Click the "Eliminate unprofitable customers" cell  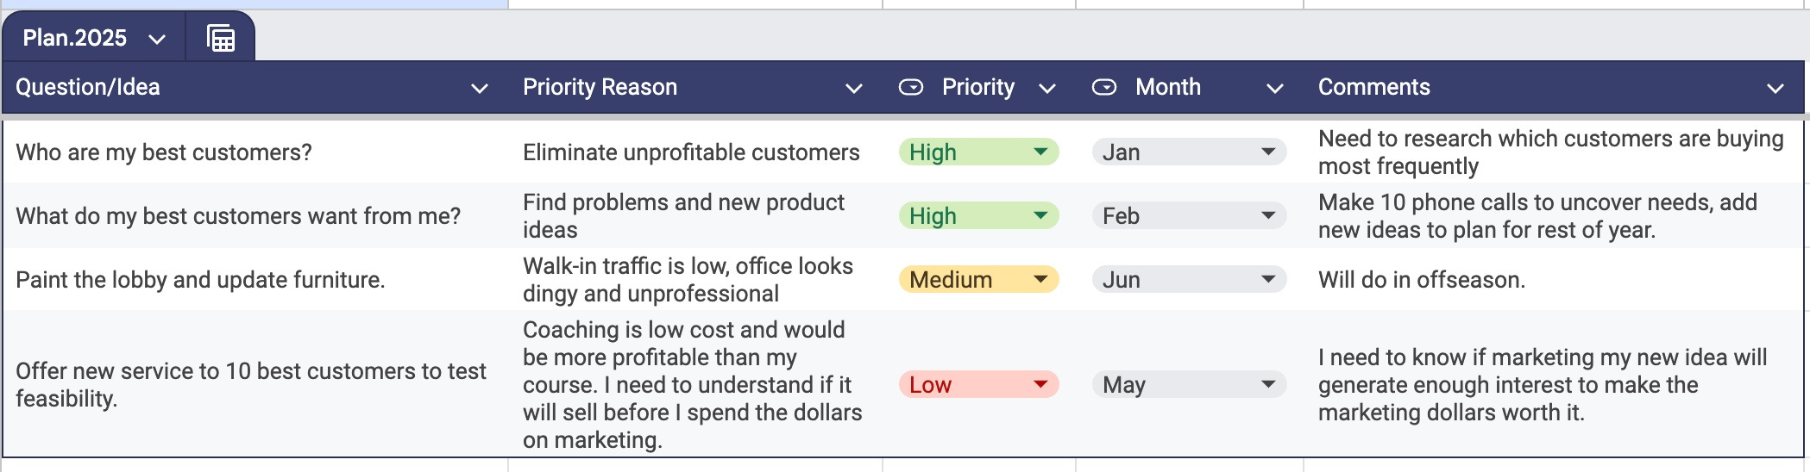coord(691,152)
